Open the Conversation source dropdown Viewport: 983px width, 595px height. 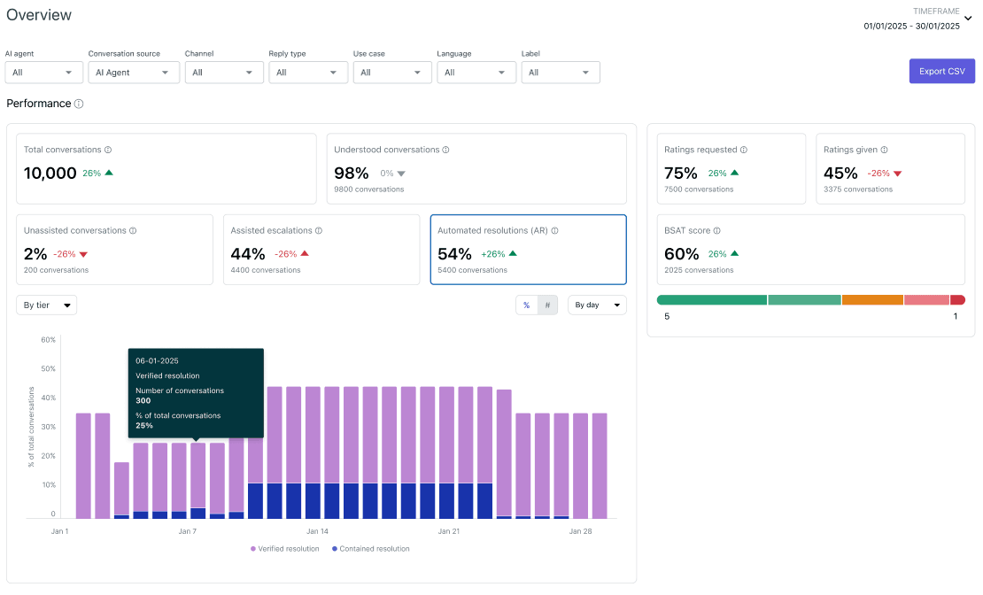pos(134,73)
